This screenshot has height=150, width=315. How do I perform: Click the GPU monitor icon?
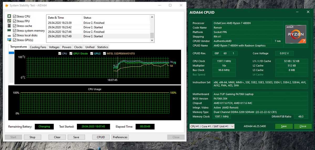tap(9, 40)
